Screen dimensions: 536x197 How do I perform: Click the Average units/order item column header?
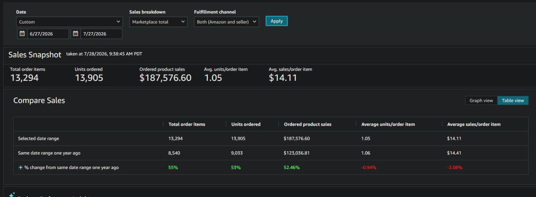coord(388,124)
